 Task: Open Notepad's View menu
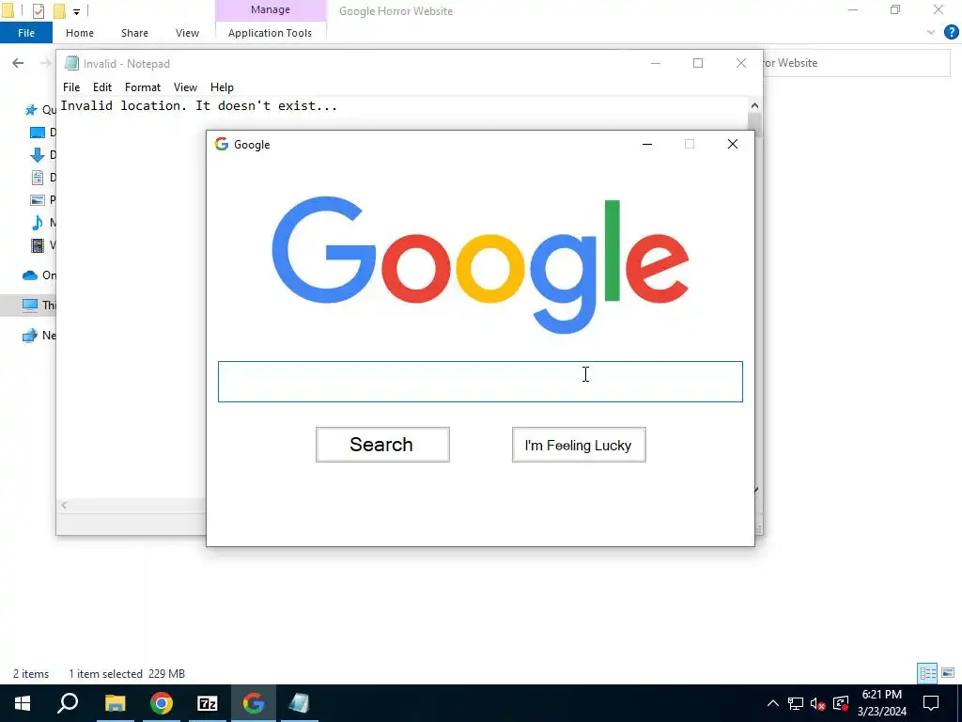pos(185,87)
